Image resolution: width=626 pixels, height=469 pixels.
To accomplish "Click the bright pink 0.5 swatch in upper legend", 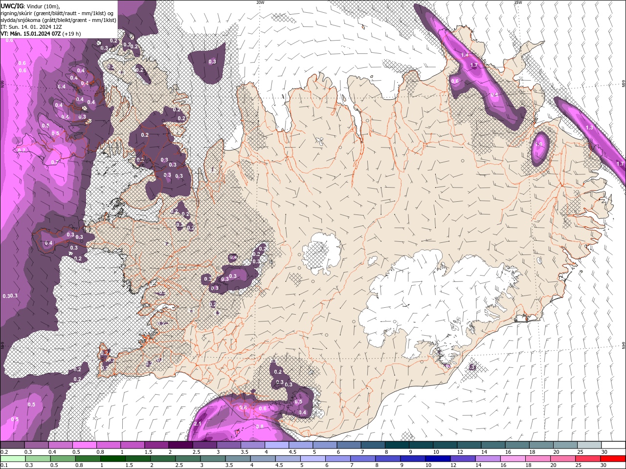I will pyautogui.click(x=84, y=445).
